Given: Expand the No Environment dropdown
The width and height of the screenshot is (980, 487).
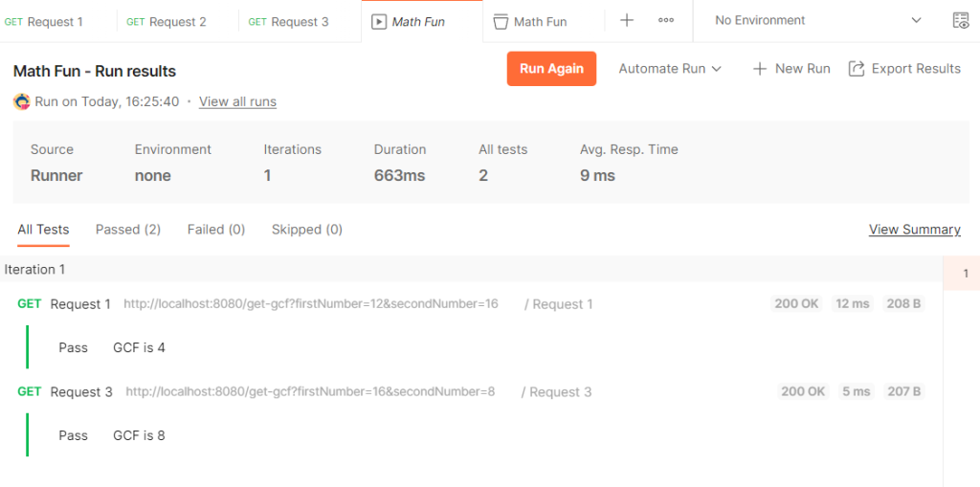Looking at the screenshot, I should (818, 20).
